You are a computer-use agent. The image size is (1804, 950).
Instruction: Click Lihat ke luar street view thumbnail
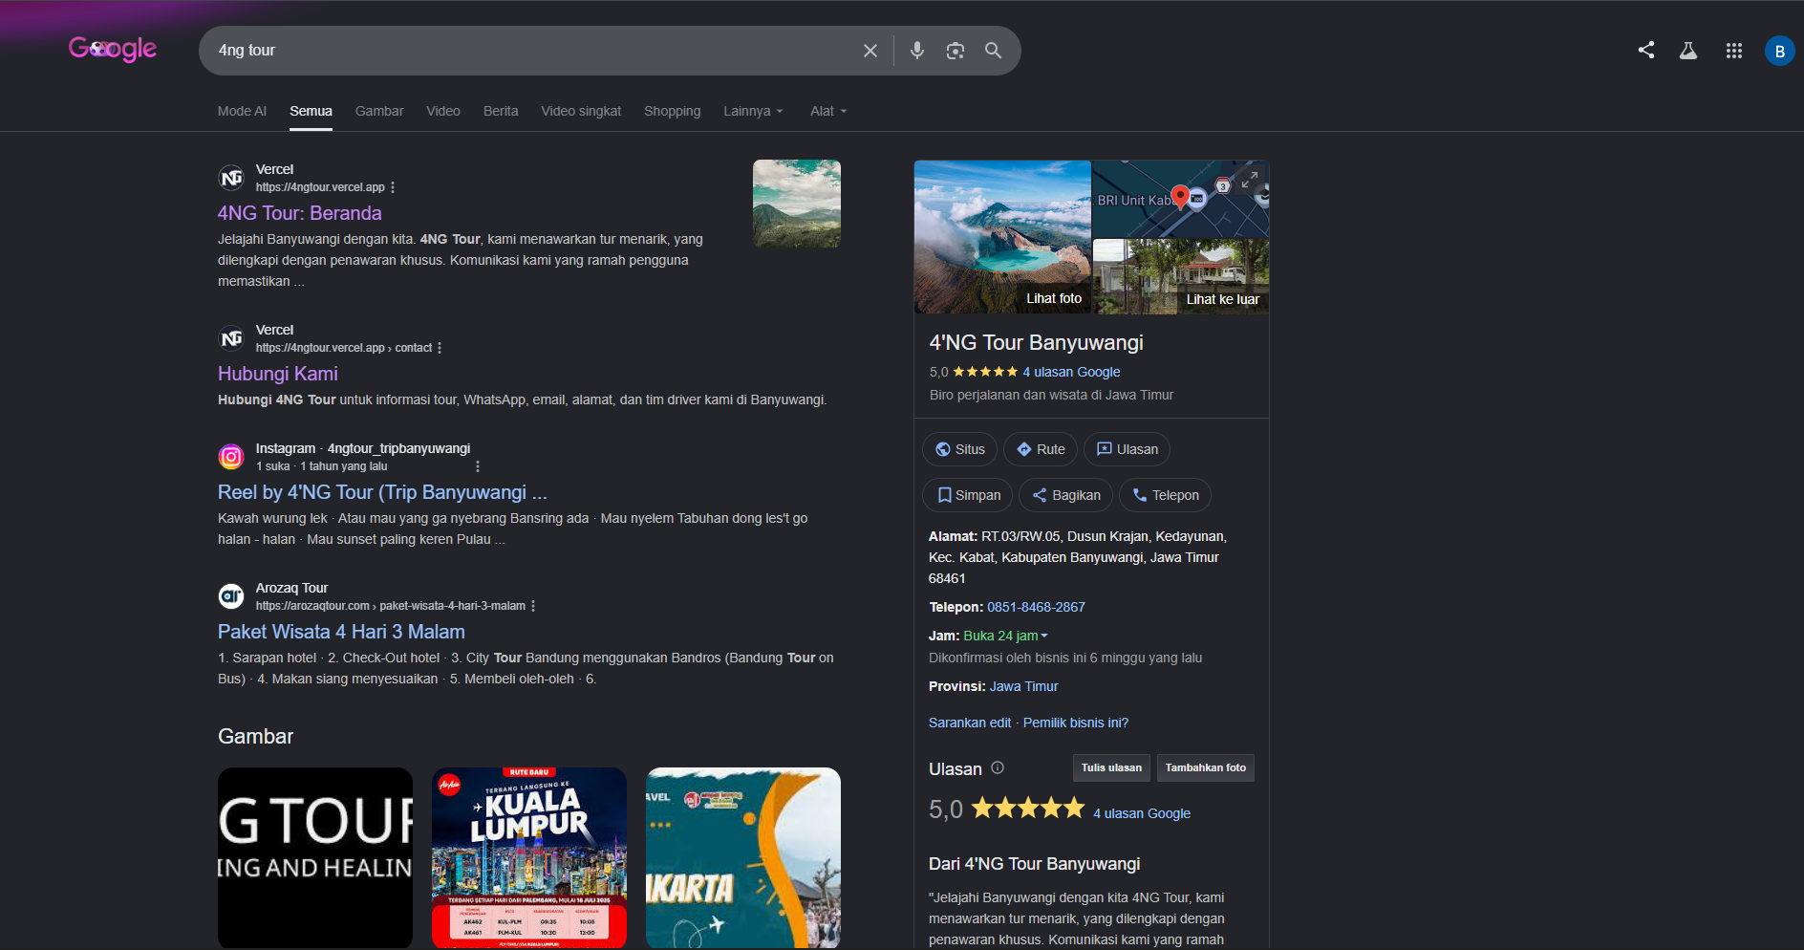coord(1181,276)
